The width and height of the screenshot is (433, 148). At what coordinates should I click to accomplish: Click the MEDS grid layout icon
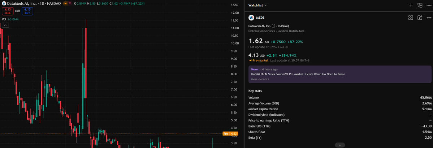point(411,18)
